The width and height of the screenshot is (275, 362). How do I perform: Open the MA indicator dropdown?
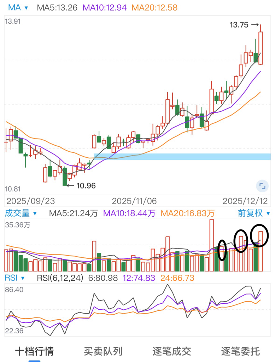point(18,8)
